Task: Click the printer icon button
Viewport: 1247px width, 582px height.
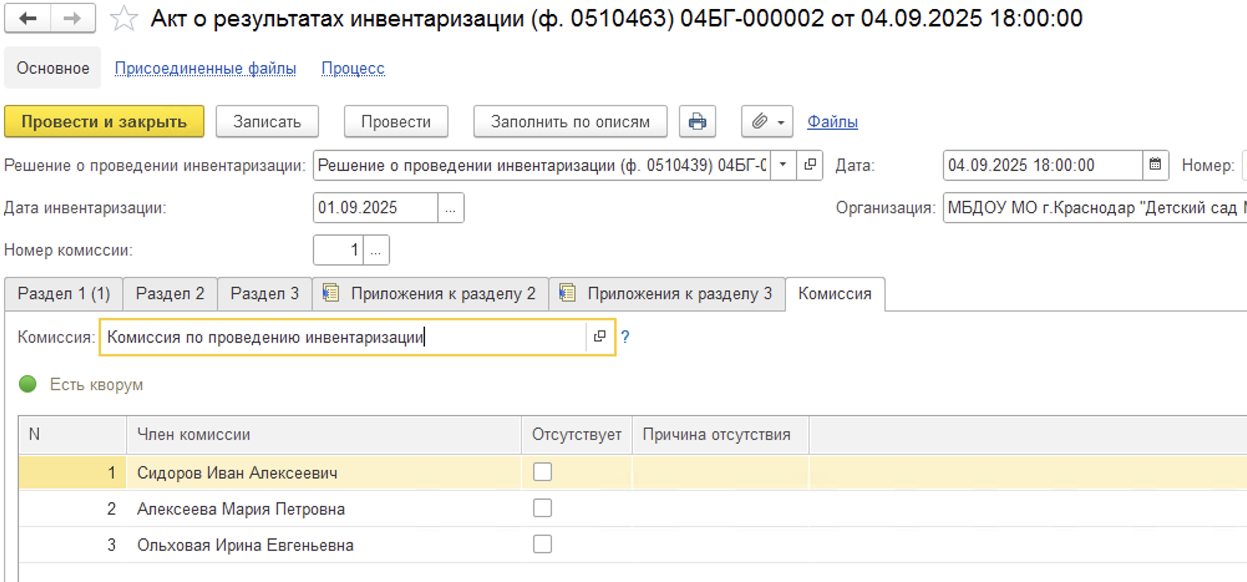Action: 697,122
